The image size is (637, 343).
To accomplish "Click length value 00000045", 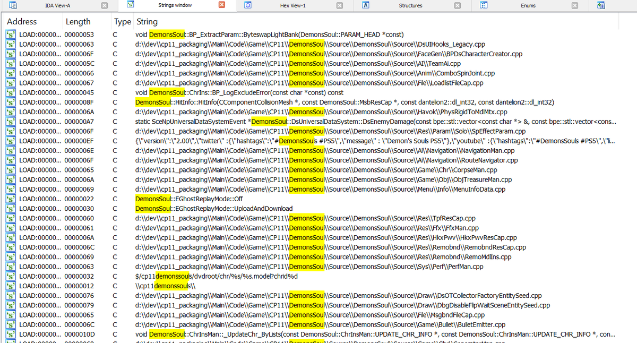I will [x=79, y=92].
